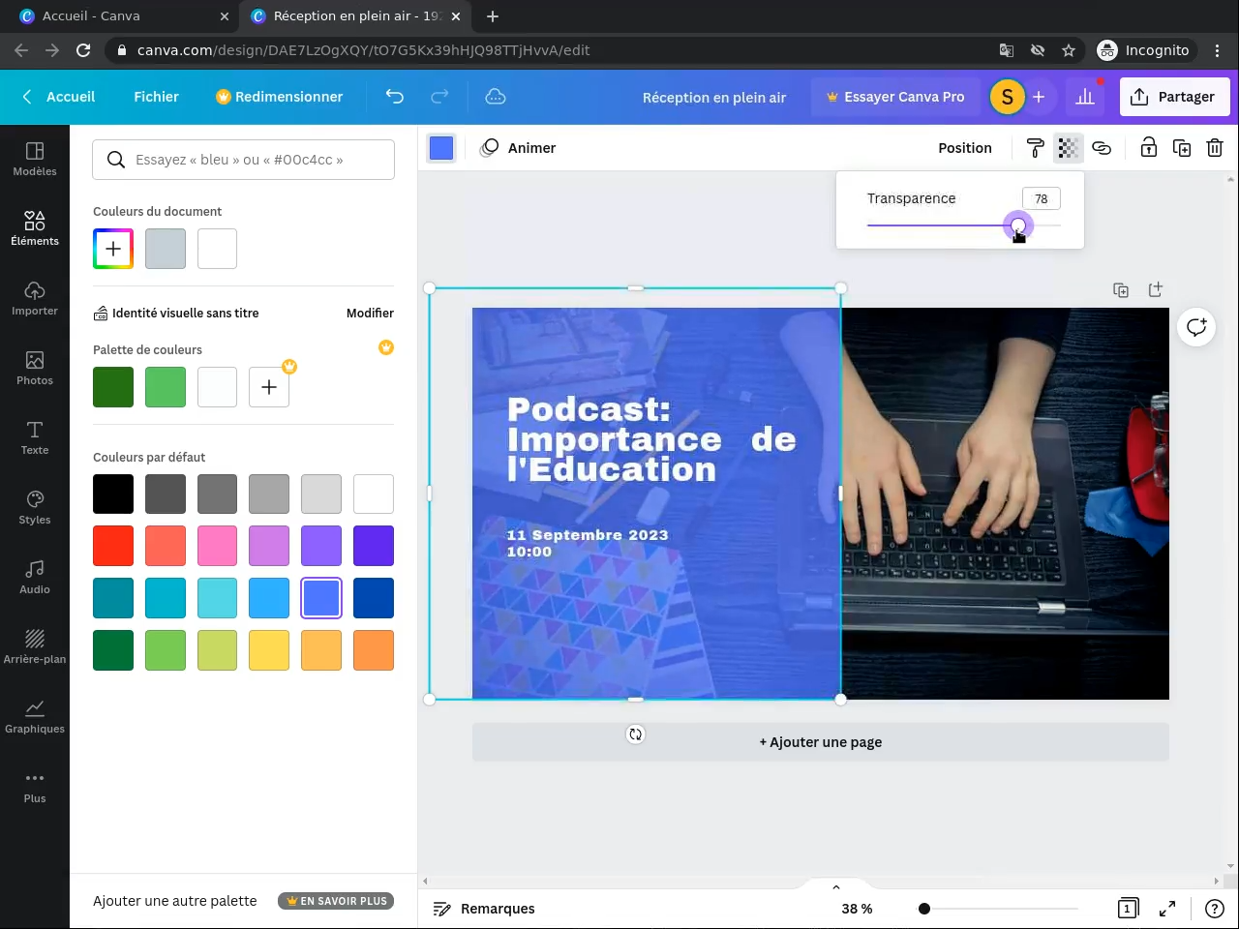Select the yellow default color swatch
The height and width of the screenshot is (929, 1239).
pos(269,650)
